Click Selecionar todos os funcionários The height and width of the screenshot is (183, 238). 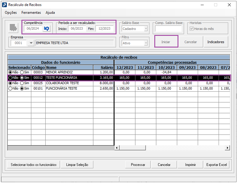pyautogui.click(x=34, y=165)
